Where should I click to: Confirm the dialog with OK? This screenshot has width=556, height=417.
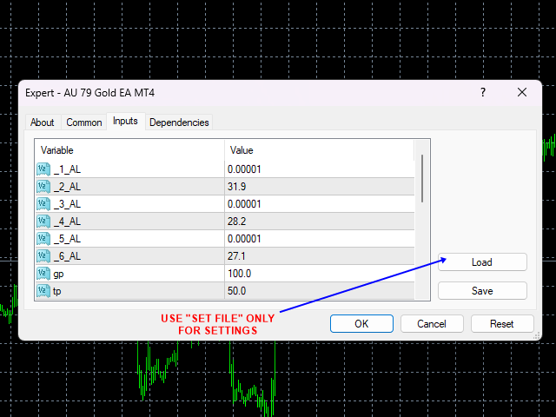tap(361, 324)
